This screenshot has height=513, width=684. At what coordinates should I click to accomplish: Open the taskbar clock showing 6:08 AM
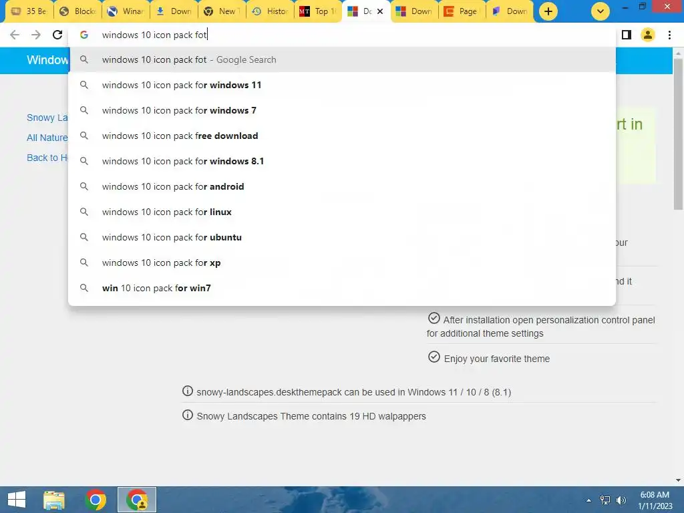coord(655,500)
